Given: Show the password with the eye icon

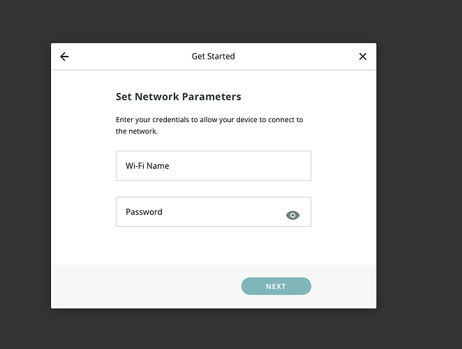Looking at the screenshot, I should tap(293, 216).
